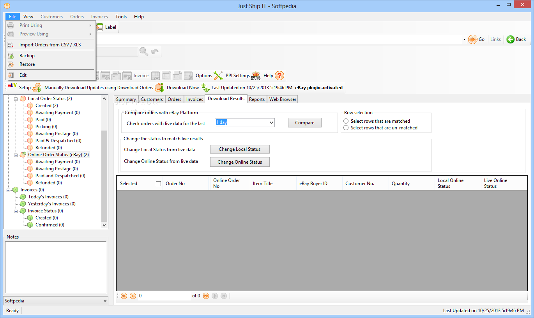Select rows that are matched
This screenshot has height=318, width=534.
[x=346, y=121]
